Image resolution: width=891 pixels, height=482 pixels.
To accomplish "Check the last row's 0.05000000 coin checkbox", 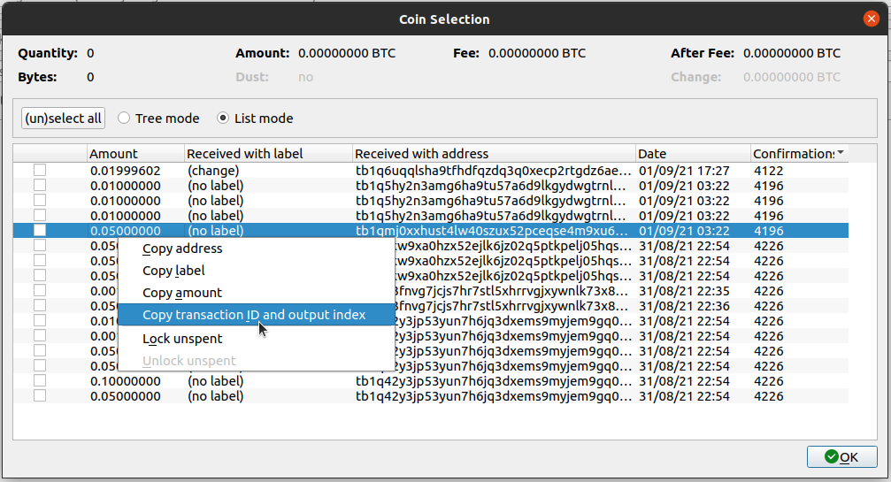I will [x=40, y=396].
